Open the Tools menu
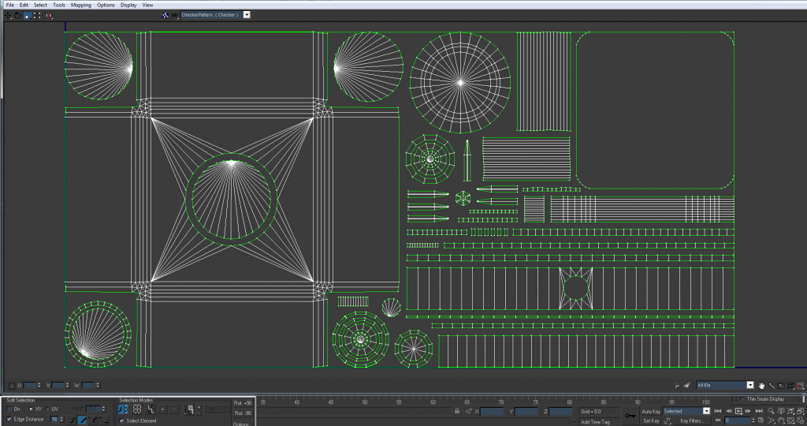The width and height of the screenshot is (807, 426). click(x=59, y=5)
